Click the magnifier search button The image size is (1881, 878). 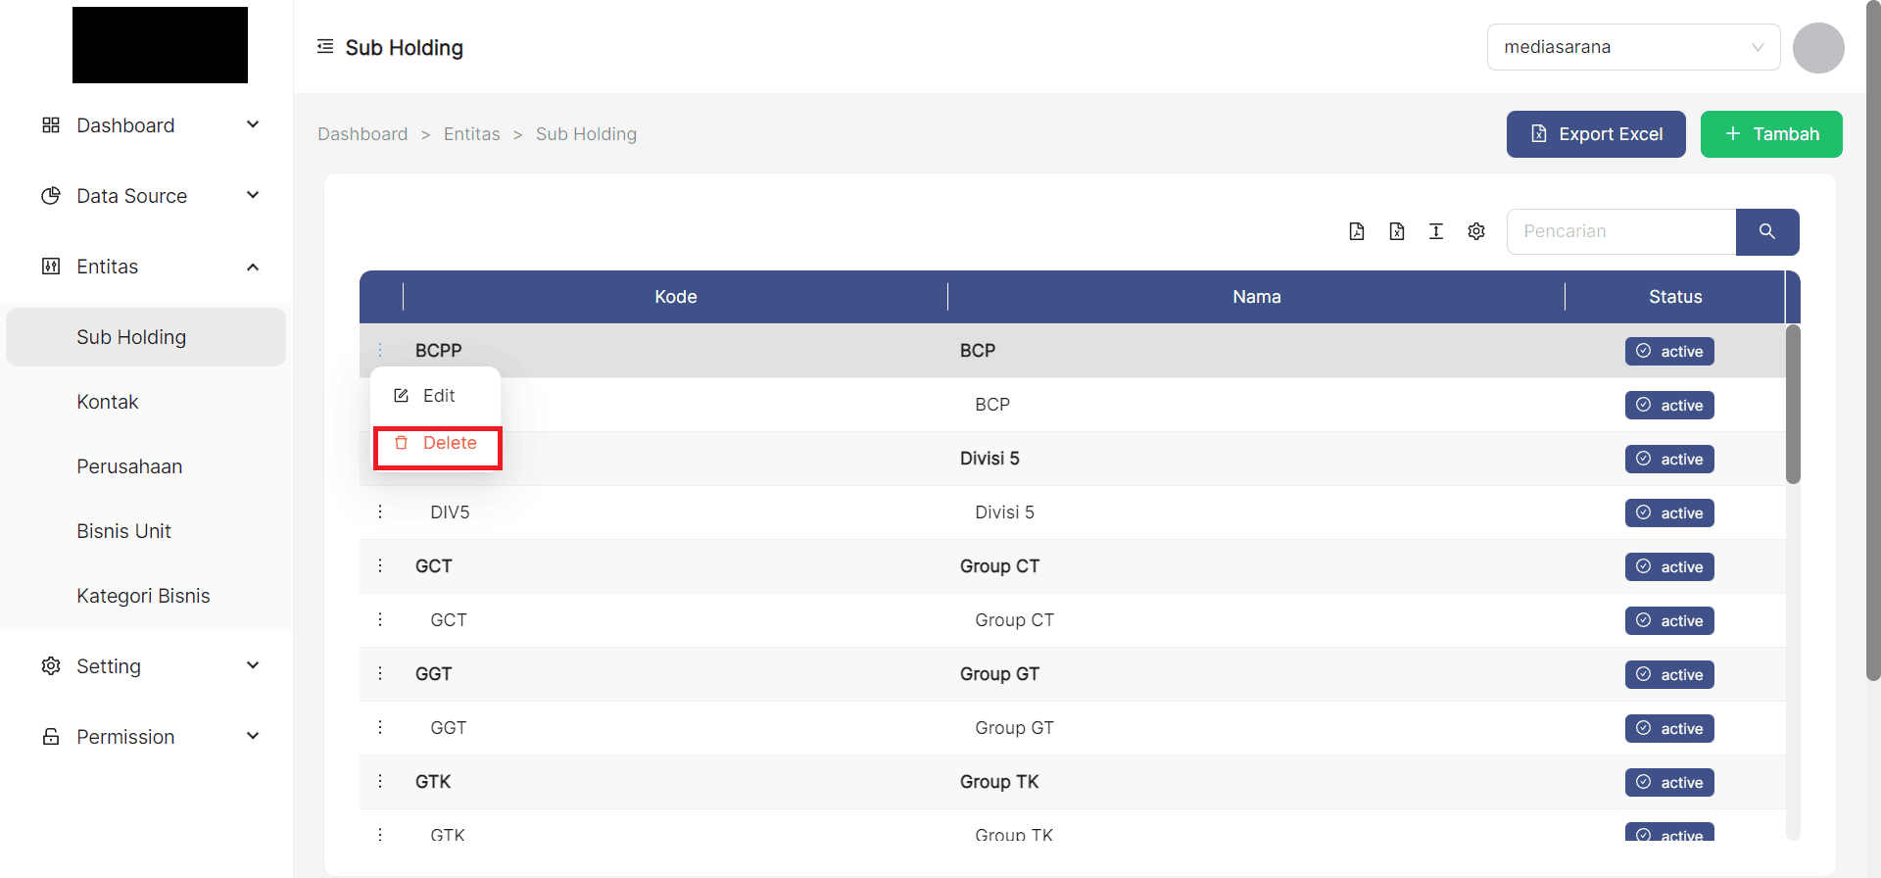pyautogui.click(x=1766, y=231)
